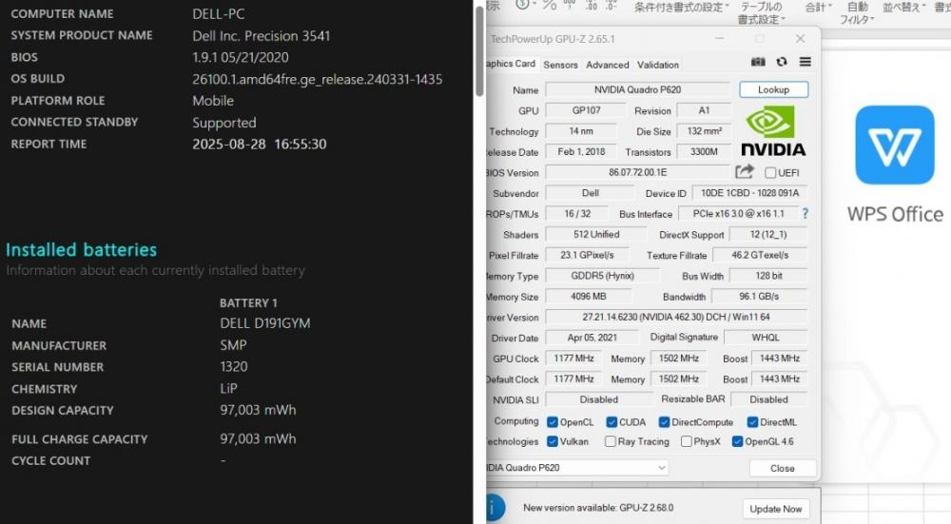Click system product name Dell Inc. Precision 3541
951x524 pixels.
coord(262,36)
